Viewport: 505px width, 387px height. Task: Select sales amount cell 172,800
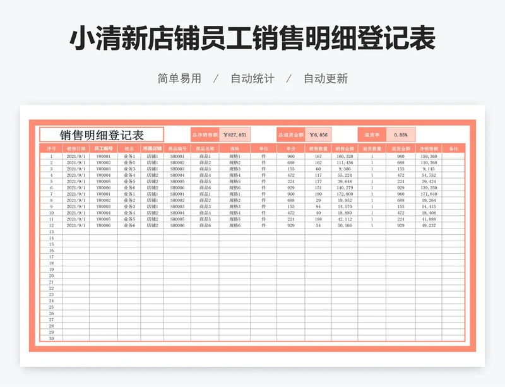click(345, 194)
